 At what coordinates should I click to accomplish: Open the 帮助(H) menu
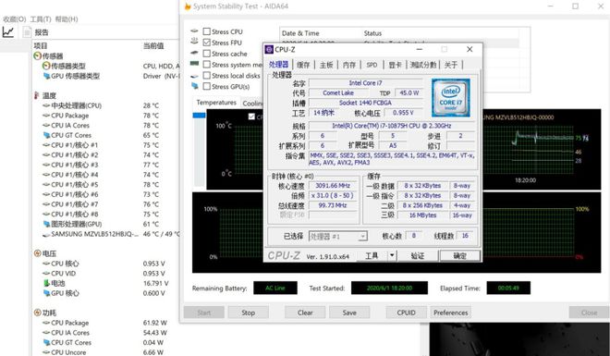click(x=67, y=18)
